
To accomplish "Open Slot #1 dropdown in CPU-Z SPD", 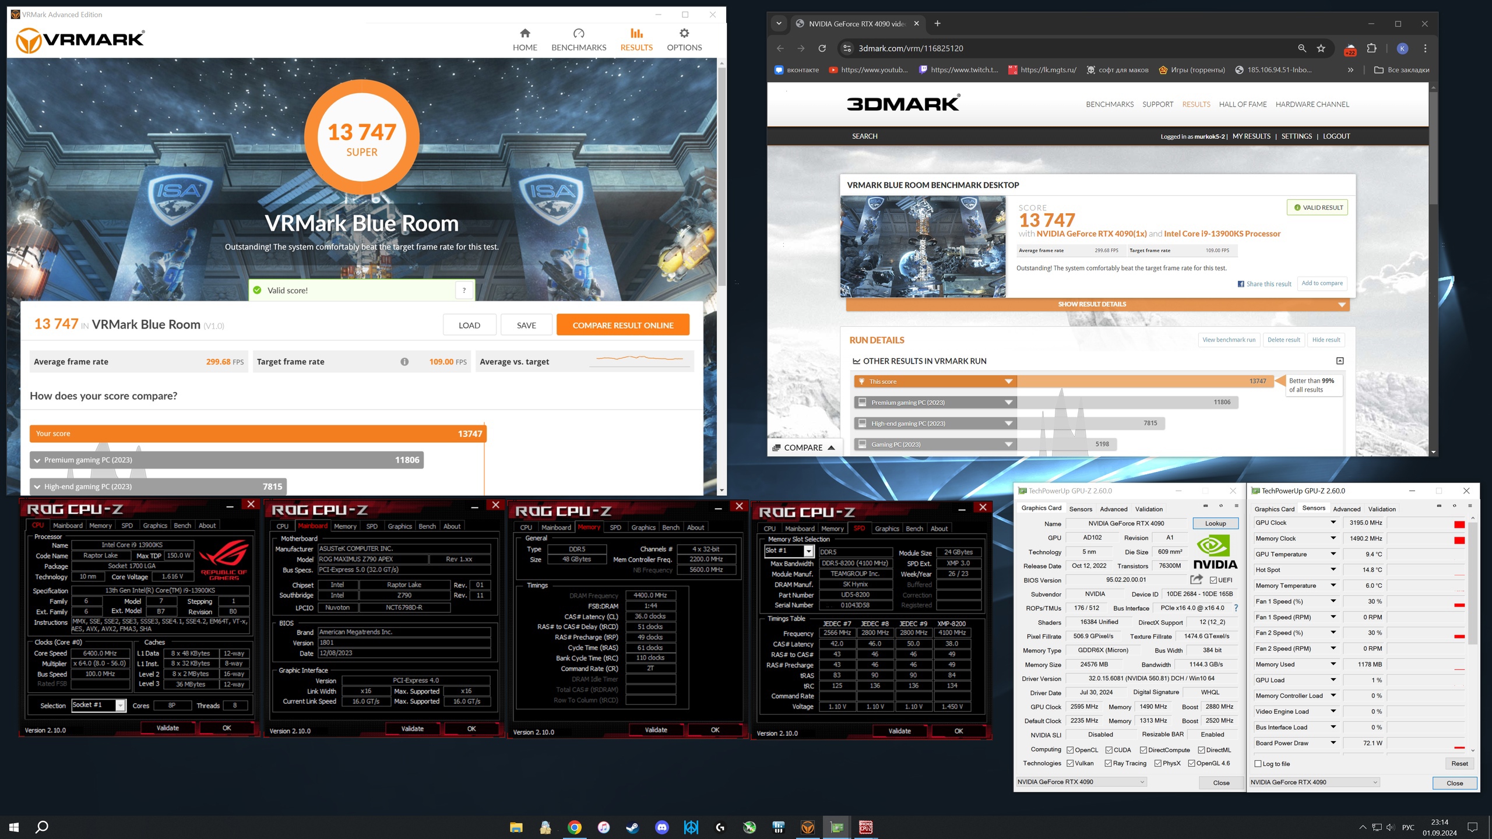I will point(808,551).
